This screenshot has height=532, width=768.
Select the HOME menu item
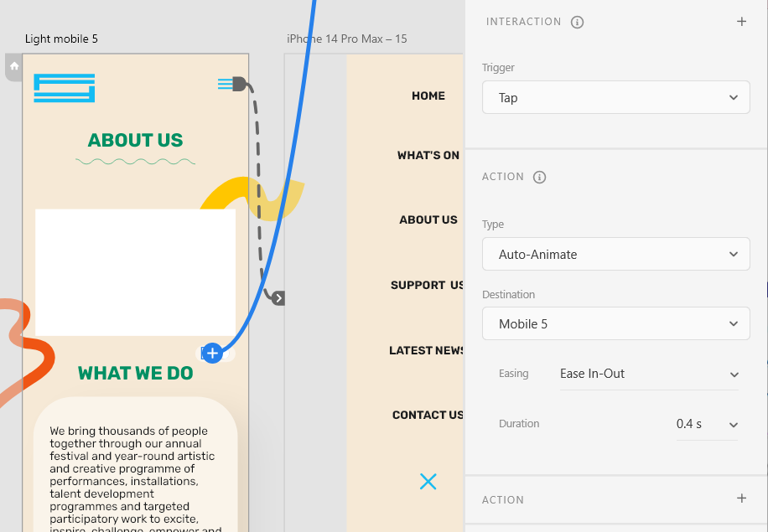(428, 96)
